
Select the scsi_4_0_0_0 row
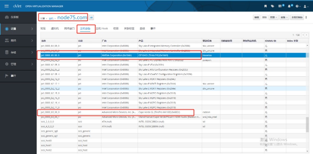[173, 126]
